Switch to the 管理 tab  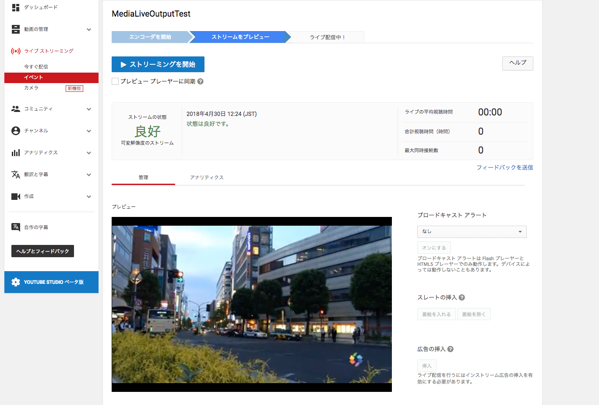click(x=144, y=178)
